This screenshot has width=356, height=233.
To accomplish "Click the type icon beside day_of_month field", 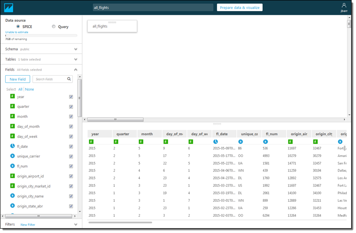I will [x=12, y=126].
